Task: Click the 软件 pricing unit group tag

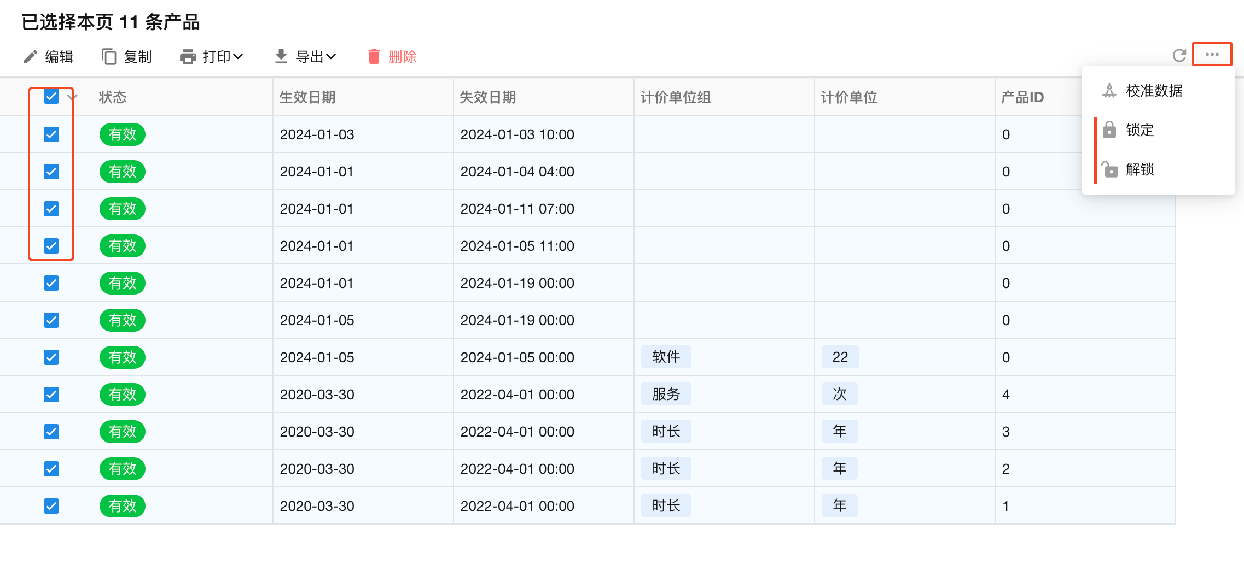Action: coord(666,357)
